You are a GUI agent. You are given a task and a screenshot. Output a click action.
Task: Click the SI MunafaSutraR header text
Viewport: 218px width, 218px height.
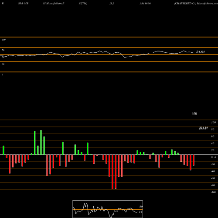54,3
